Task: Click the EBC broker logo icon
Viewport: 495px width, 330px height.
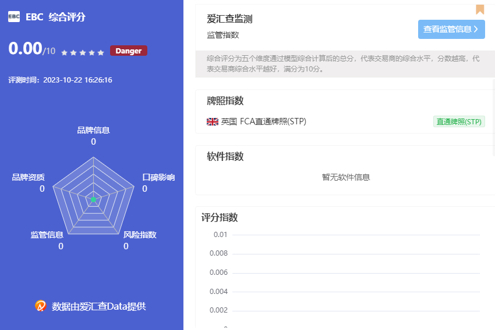Action: coord(14,17)
